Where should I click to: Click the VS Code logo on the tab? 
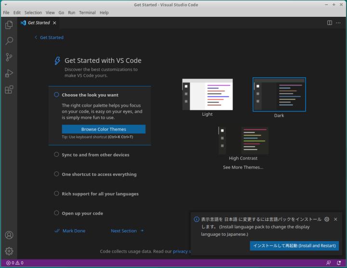coord(23,23)
